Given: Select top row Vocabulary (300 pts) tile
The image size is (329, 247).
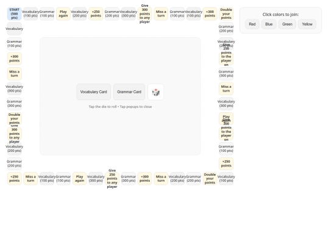Looking at the screenshot, I should pos(129,14).
